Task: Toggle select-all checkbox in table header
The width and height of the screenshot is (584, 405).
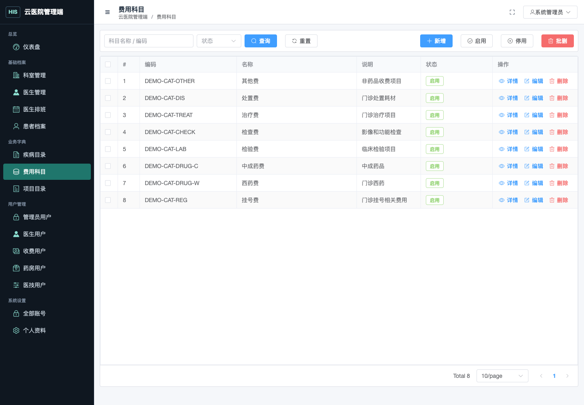Action: click(108, 64)
